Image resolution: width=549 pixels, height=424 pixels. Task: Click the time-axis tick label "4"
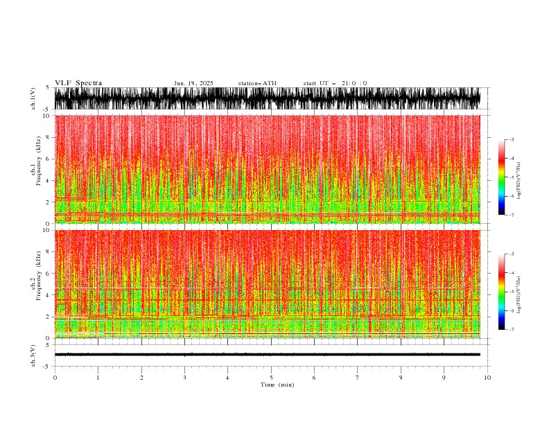(227, 378)
